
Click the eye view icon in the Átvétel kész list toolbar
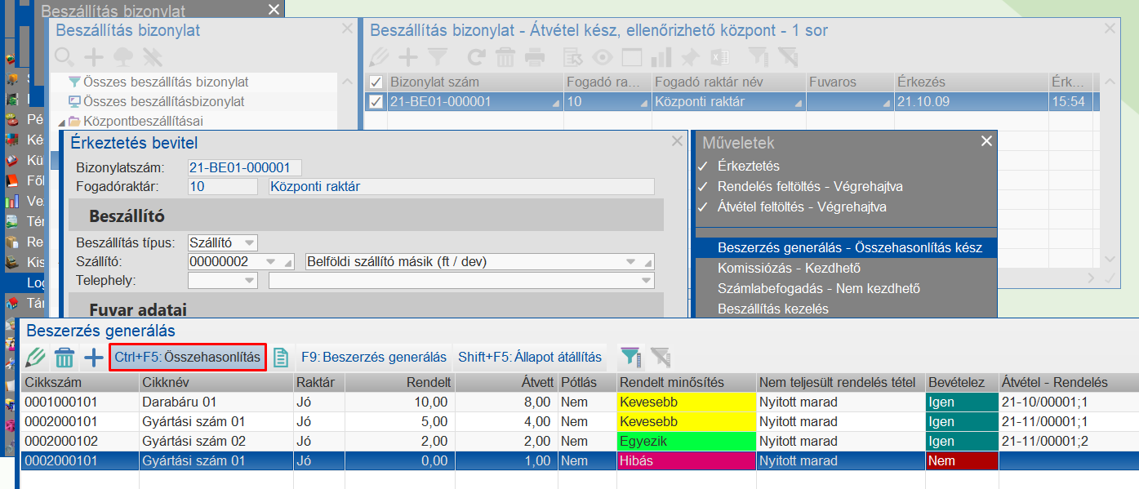(x=603, y=57)
